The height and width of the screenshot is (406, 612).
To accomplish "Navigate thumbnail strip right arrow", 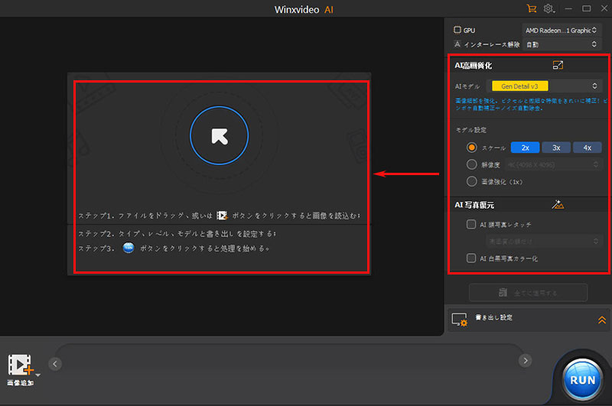I will (x=526, y=360).
